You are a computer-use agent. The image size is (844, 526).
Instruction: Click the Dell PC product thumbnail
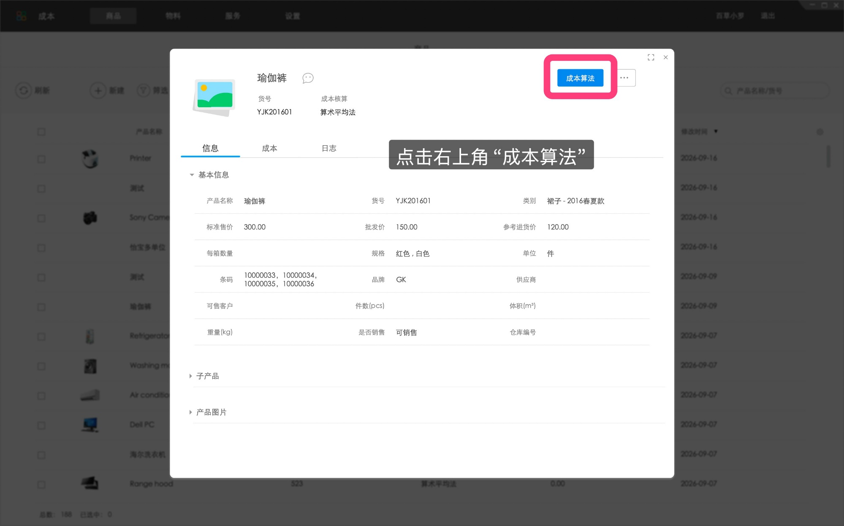coord(90,425)
